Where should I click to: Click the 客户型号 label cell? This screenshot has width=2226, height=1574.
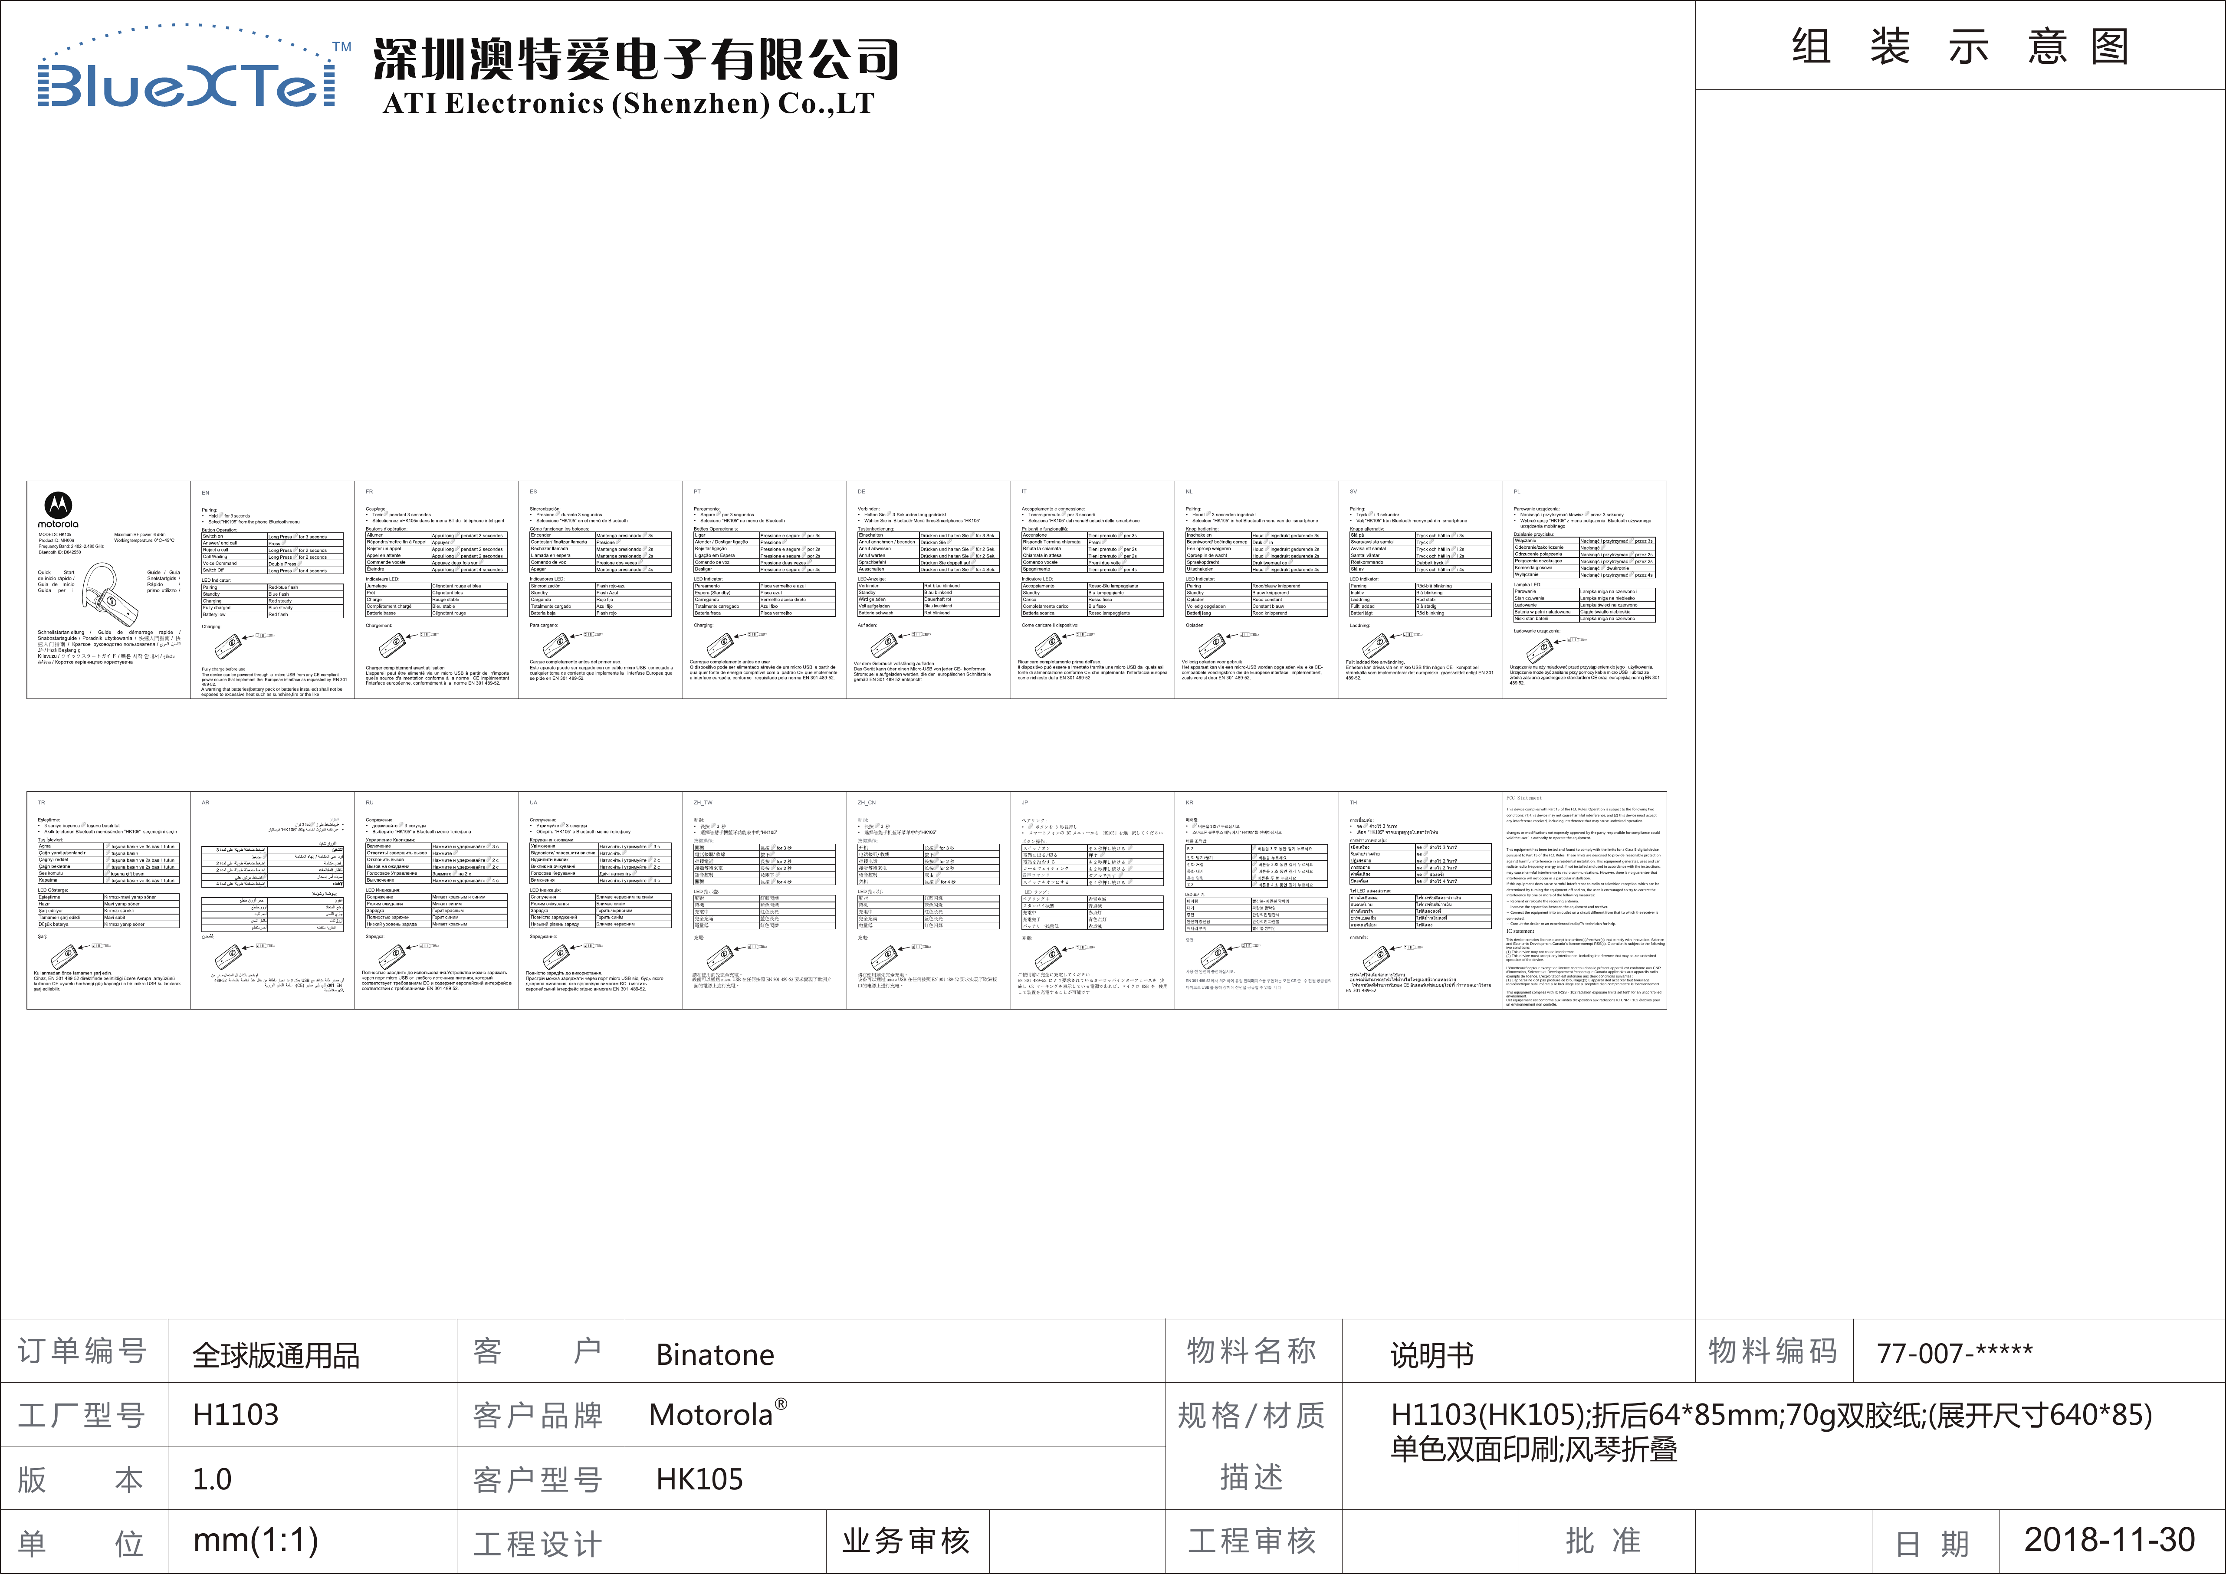point(540,1478)
